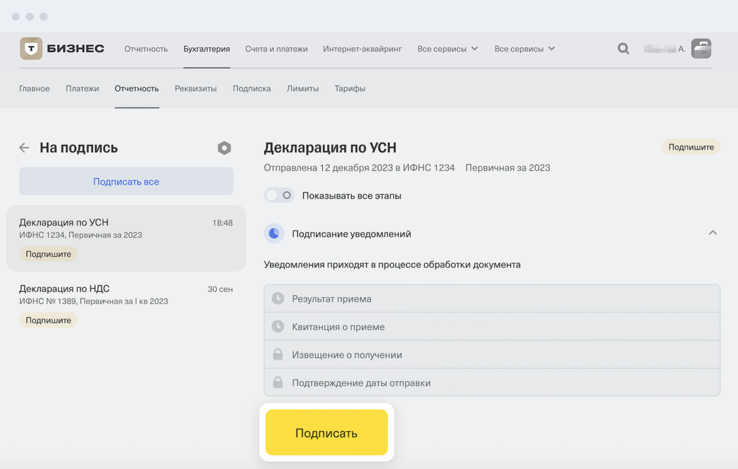
Task: Open the Счета и платежи menu item
Action: 276,49
